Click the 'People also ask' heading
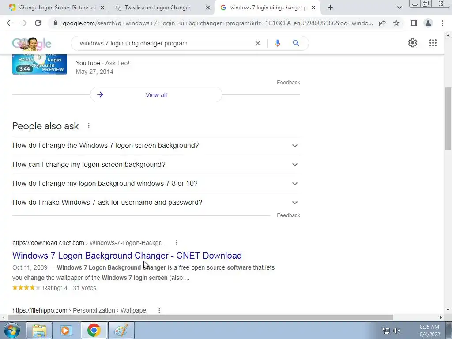The width and height of the screenshot is (452, 339). pos(45,126)
